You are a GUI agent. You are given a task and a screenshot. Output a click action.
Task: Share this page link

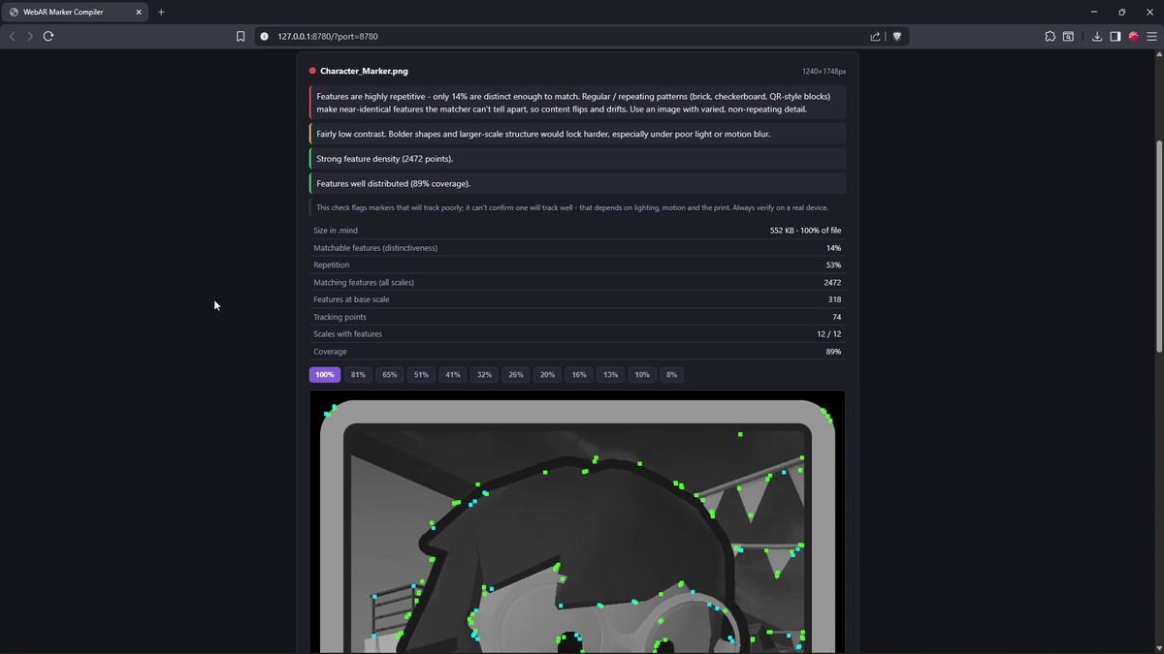tap(875, 36)
